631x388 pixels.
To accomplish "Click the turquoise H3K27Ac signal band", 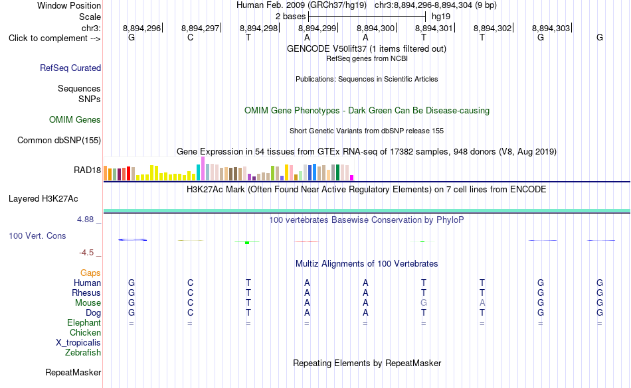I will pos(367,211).
